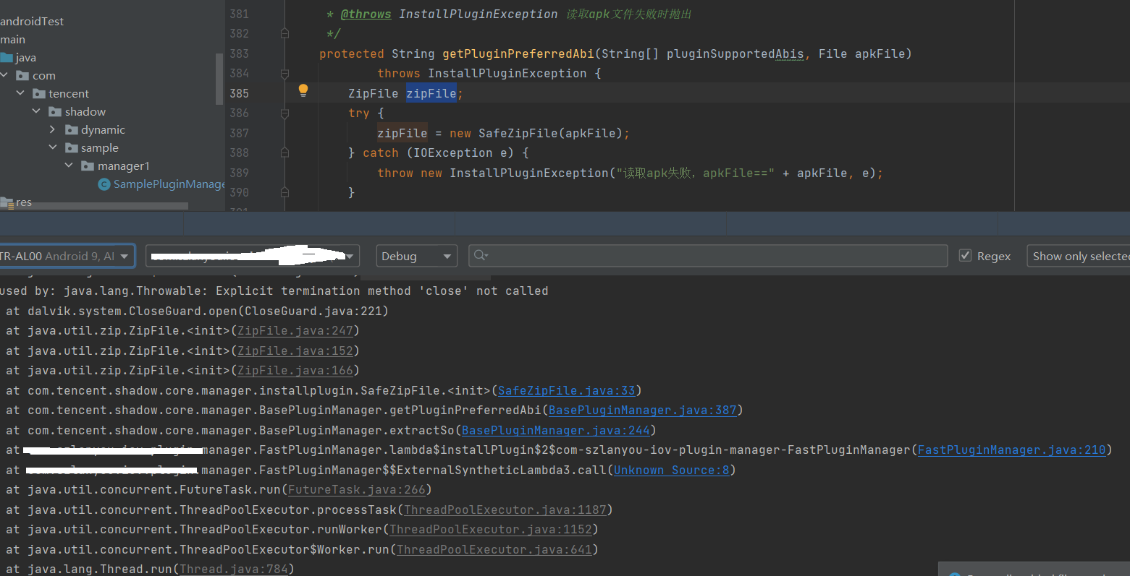Collapse the tencent node in project tree
This screenshot has height=576, width=1130.
pyautogui.click(x=20, y=93)
